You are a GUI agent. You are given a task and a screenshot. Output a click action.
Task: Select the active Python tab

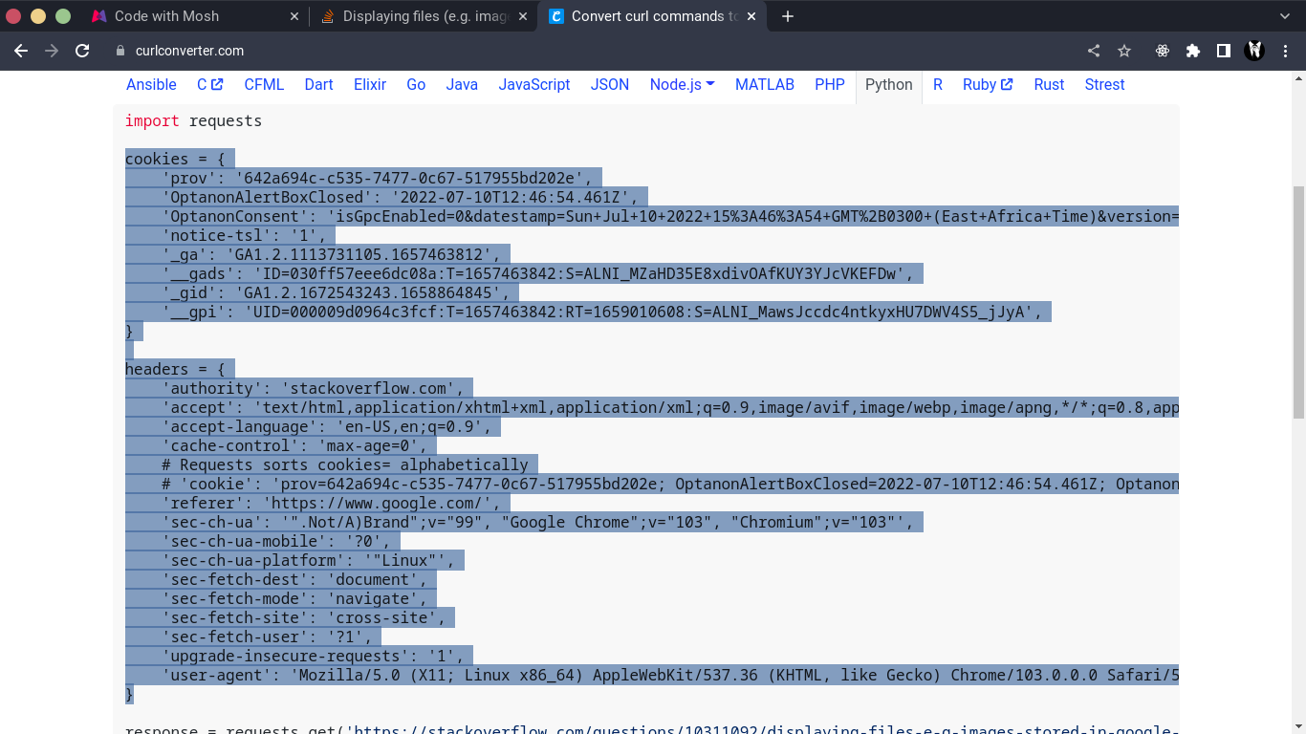tap(889, 84)
